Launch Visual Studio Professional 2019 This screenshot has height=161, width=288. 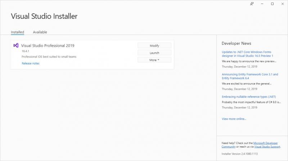154,53
